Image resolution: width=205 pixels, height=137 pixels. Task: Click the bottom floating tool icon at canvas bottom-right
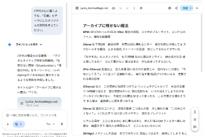click(x=195, y=127)
